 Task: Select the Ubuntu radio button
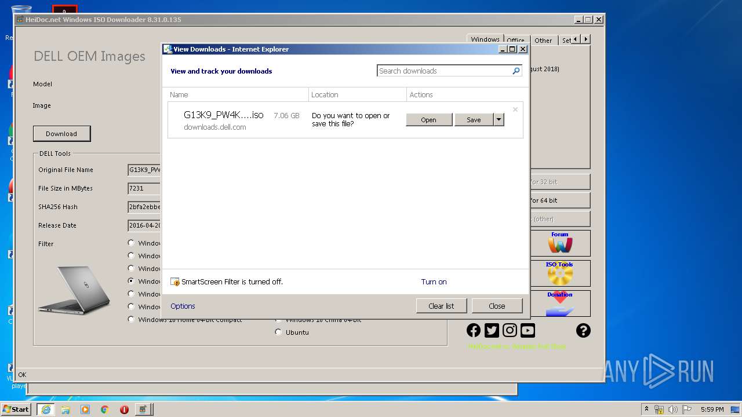[278, 332]
